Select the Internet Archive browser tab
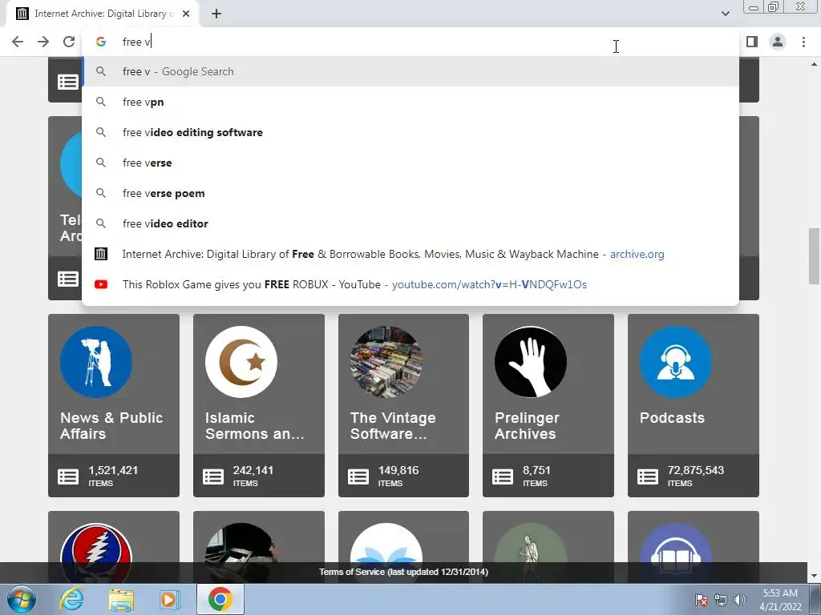This screenshot has width=821, height=615. pos(103,14)
